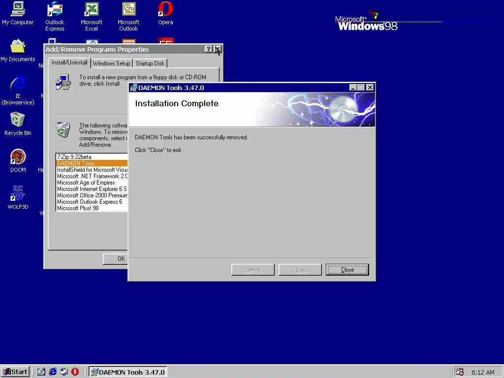Click Show Desktop quick launch icon
The image size is (504, 378).
[41, 372]
